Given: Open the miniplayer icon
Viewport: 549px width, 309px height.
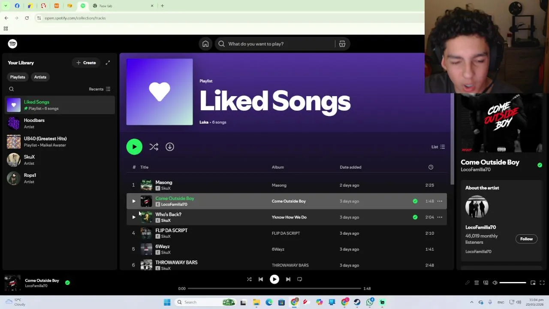Looking at the screenshot, I should tap(533, 283).
